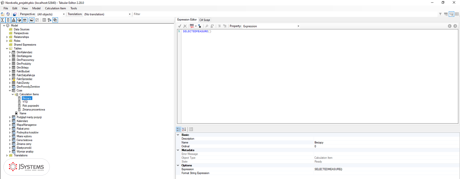
Task: Open the File menu
Action: pyautogui.click(x=6, y=8)
